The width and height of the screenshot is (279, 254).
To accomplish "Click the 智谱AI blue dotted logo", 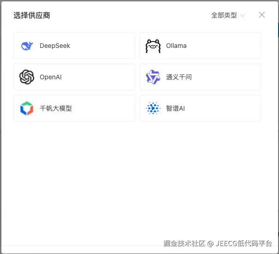I will coord(153,108).
